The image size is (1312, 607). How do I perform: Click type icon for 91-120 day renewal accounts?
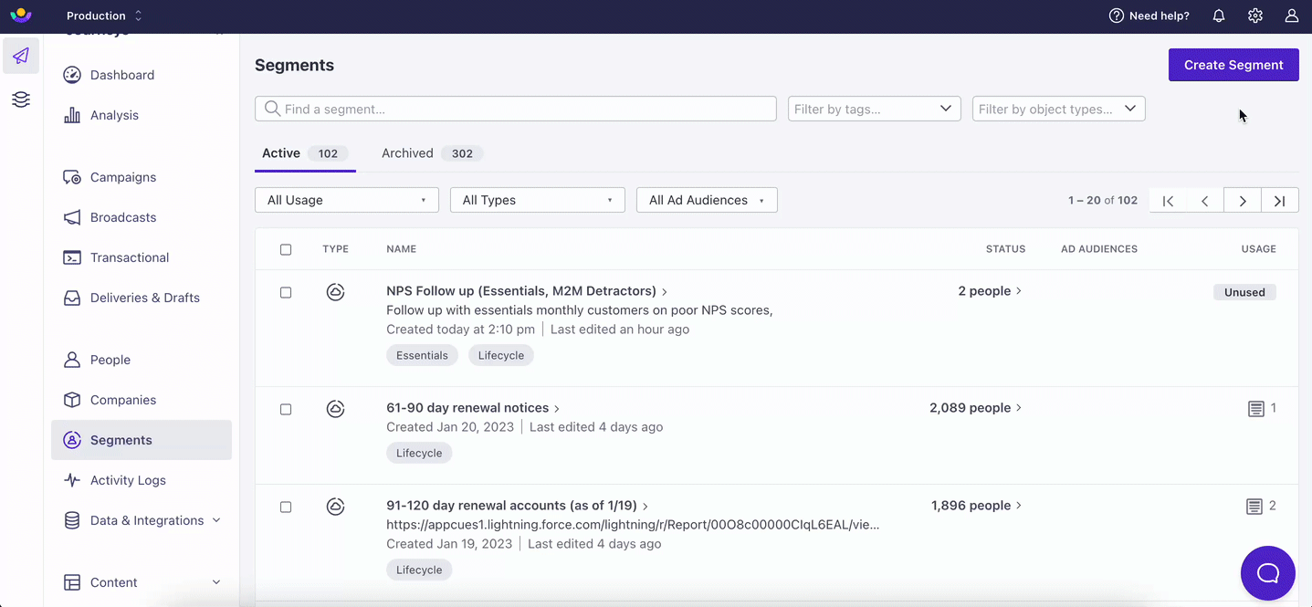[335, 507]
